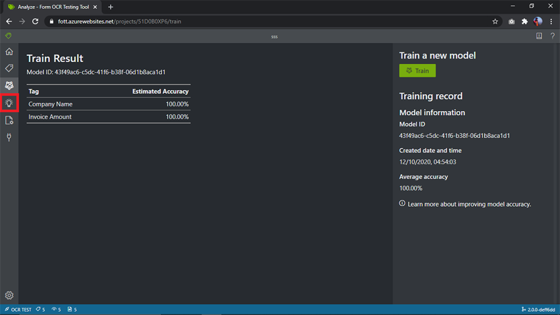Open the Home page from the sidebar
The image size is (560, 315).
(8, 51)
